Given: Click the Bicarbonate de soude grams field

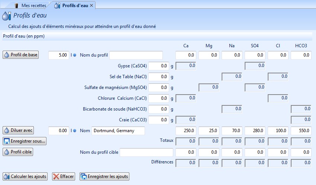Looking at the screenshot, I should coord(159,109).
